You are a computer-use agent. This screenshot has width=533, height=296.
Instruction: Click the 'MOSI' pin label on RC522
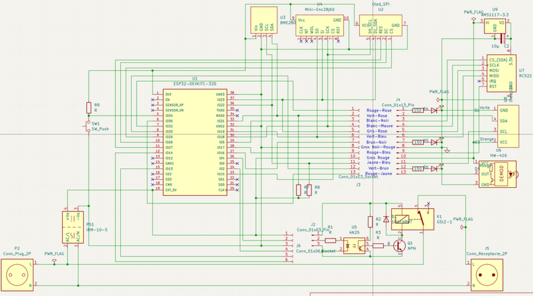(x=494, y=70)
